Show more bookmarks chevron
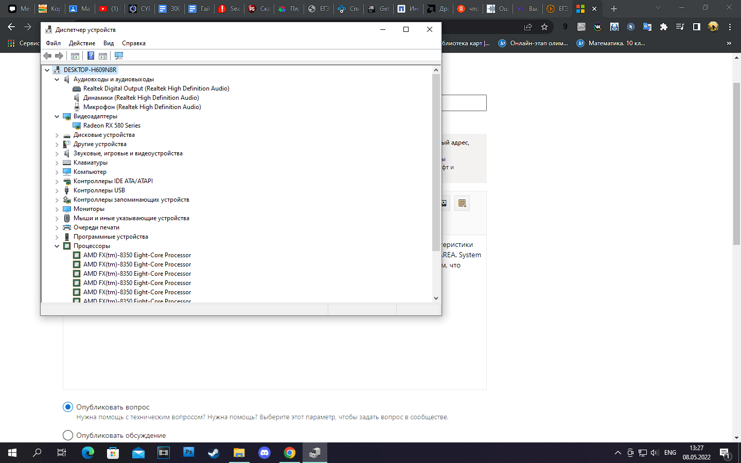This screenshot has height=463, width=741. point(729,43)
